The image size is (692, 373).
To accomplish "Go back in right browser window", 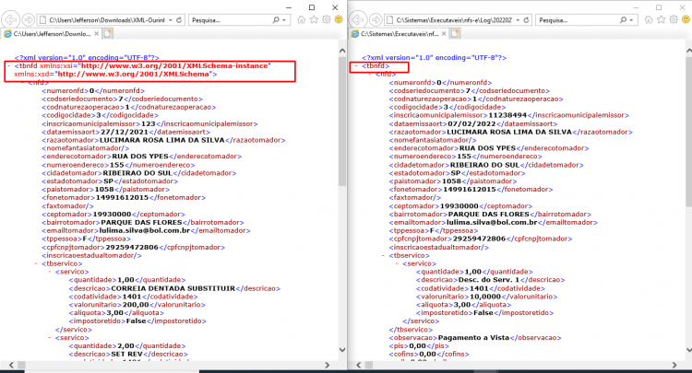I will (357, 20).
